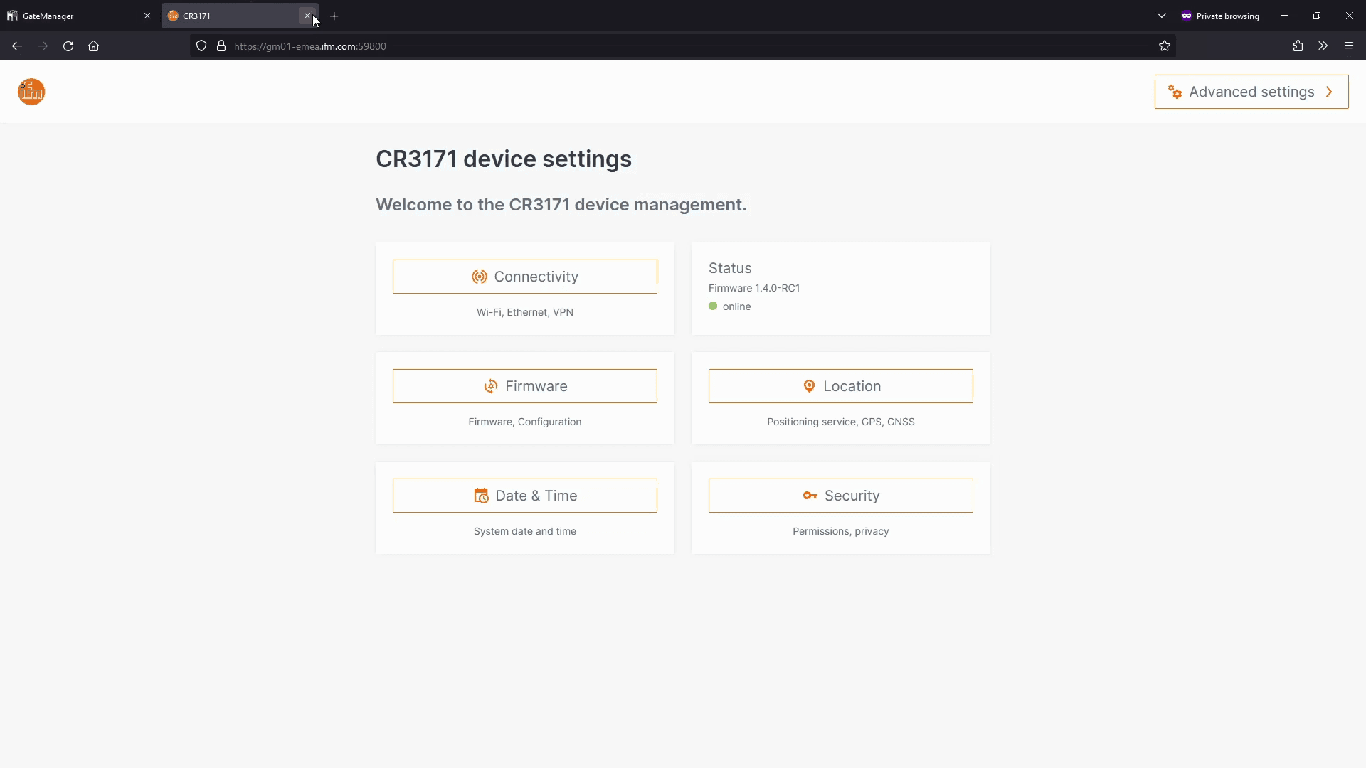Open the Firmware settings page
The width and height of the screenshot is (1366, 768).
point(524,386)
